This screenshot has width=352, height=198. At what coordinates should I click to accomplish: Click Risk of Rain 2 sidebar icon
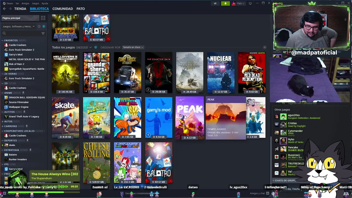coord(6,64)
